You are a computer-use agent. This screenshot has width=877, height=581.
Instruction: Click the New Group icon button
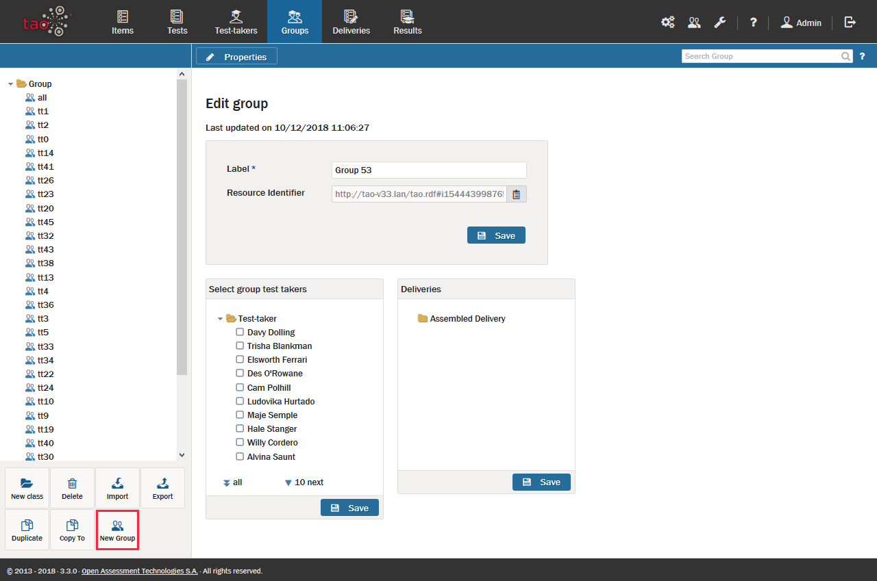[117, 526]
